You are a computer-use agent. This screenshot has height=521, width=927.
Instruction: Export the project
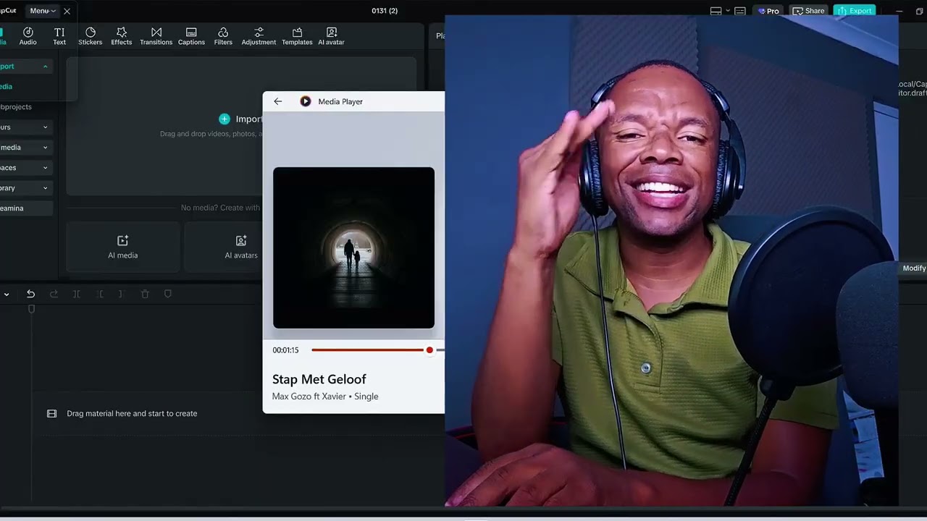click(x=855, y=11)
